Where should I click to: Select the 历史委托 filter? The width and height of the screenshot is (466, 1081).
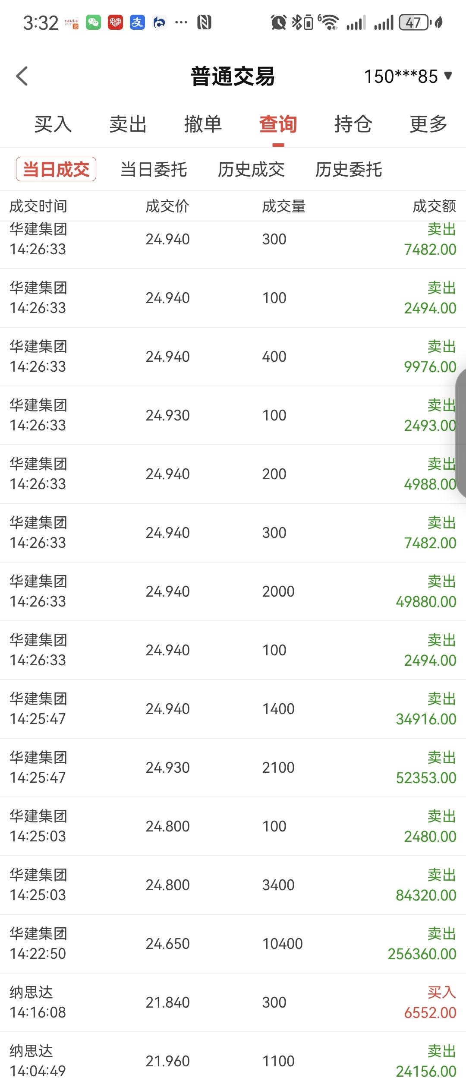click(x=349, y=169)
